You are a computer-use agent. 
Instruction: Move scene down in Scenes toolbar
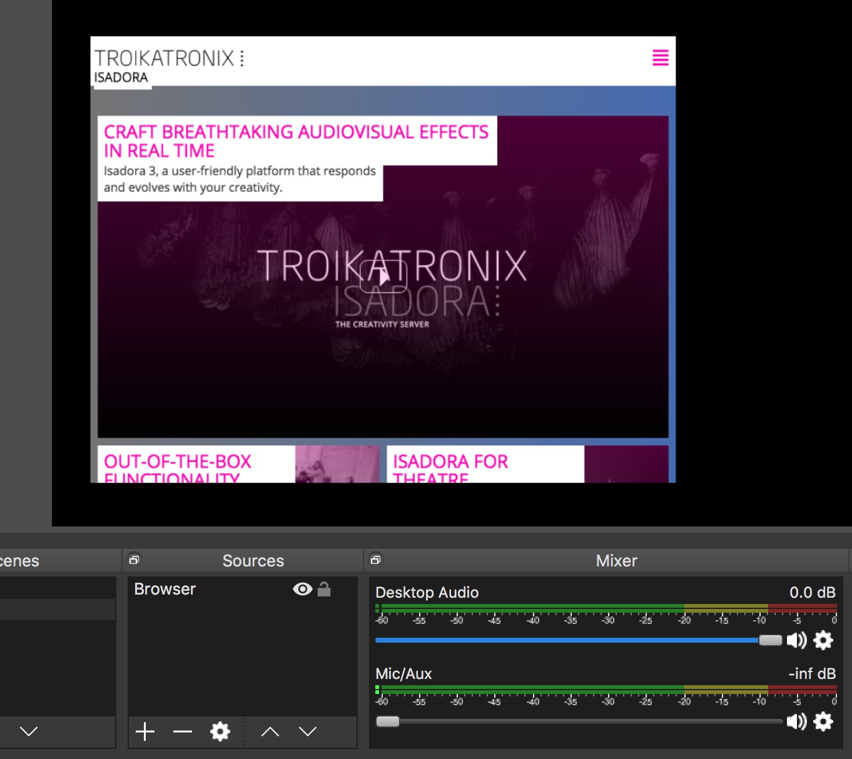[29, 731]
